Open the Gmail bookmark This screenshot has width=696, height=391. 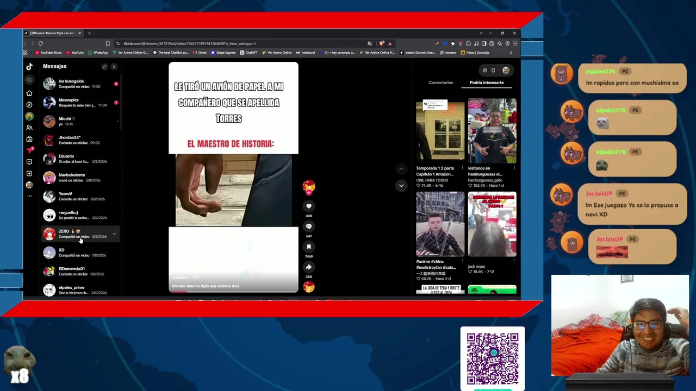pos(200,53)
